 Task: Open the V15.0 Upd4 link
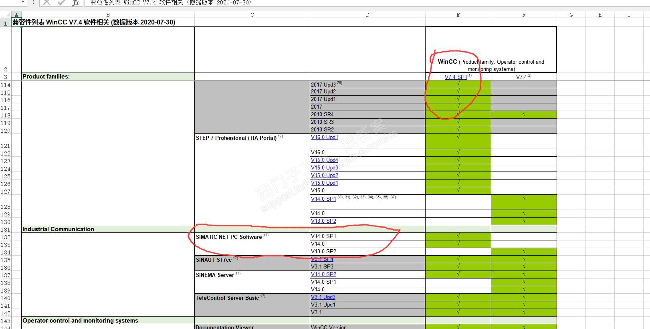coord(325,160)
